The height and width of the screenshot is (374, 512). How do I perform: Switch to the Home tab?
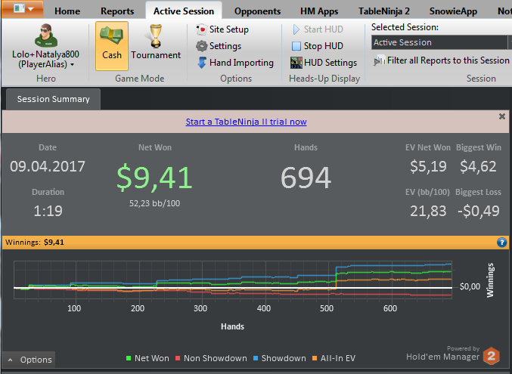point(67,11)
